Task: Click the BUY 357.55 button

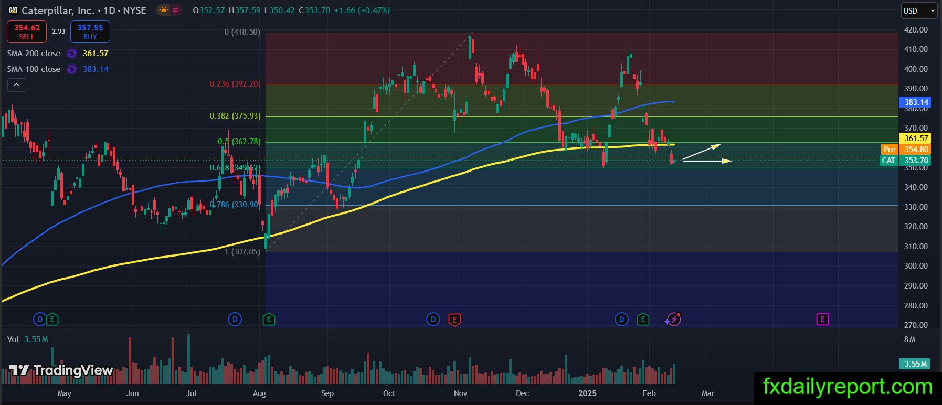Action: point(90,32)
